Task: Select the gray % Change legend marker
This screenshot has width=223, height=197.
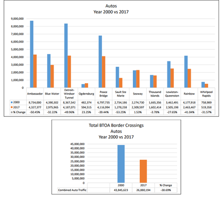Action: click(x=12, y=112)
